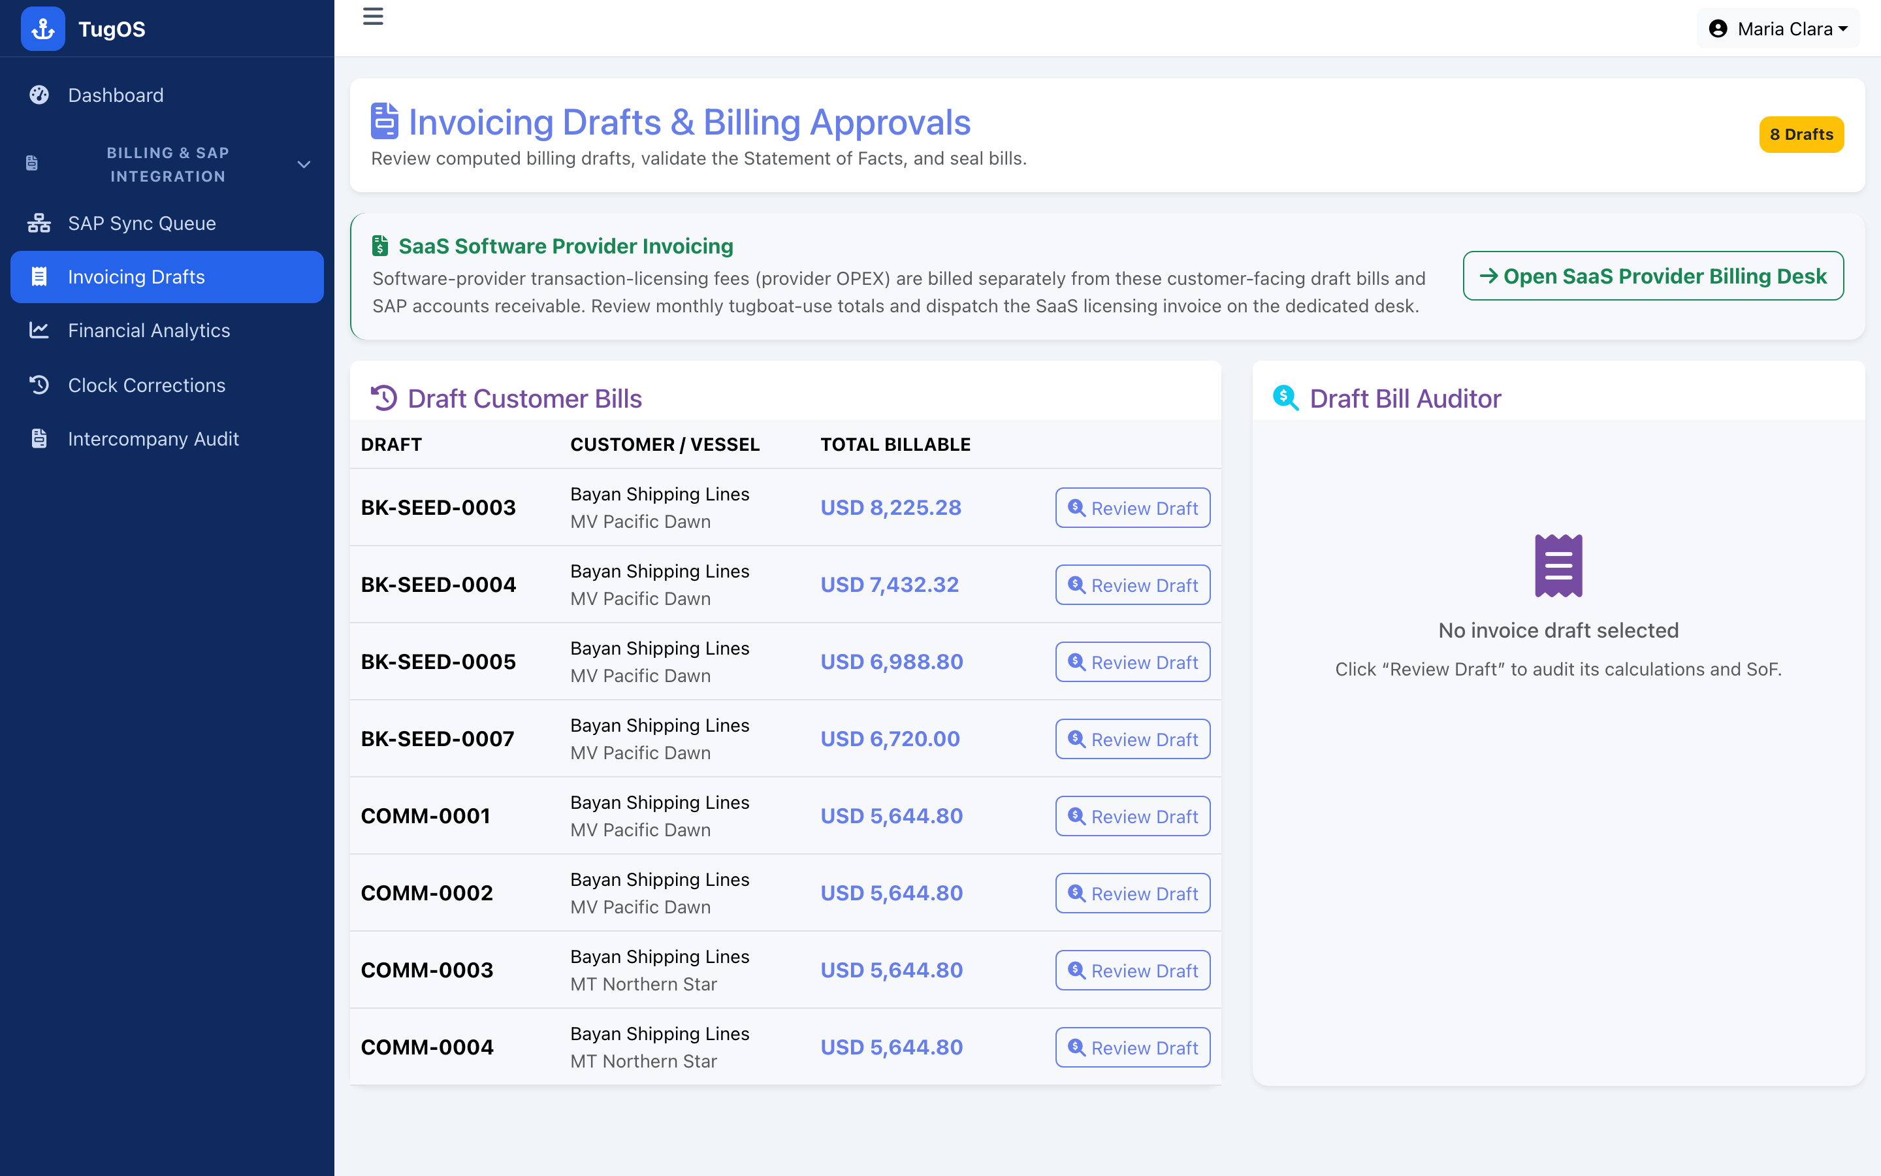Open SaaS Provider Billing Desk
The height and width of the screenshot is (1176, 1881).
pyautogui.click(x=1653, y=276)
